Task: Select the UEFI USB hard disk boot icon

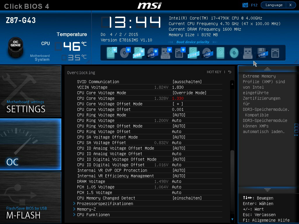Action: (139, 53)
